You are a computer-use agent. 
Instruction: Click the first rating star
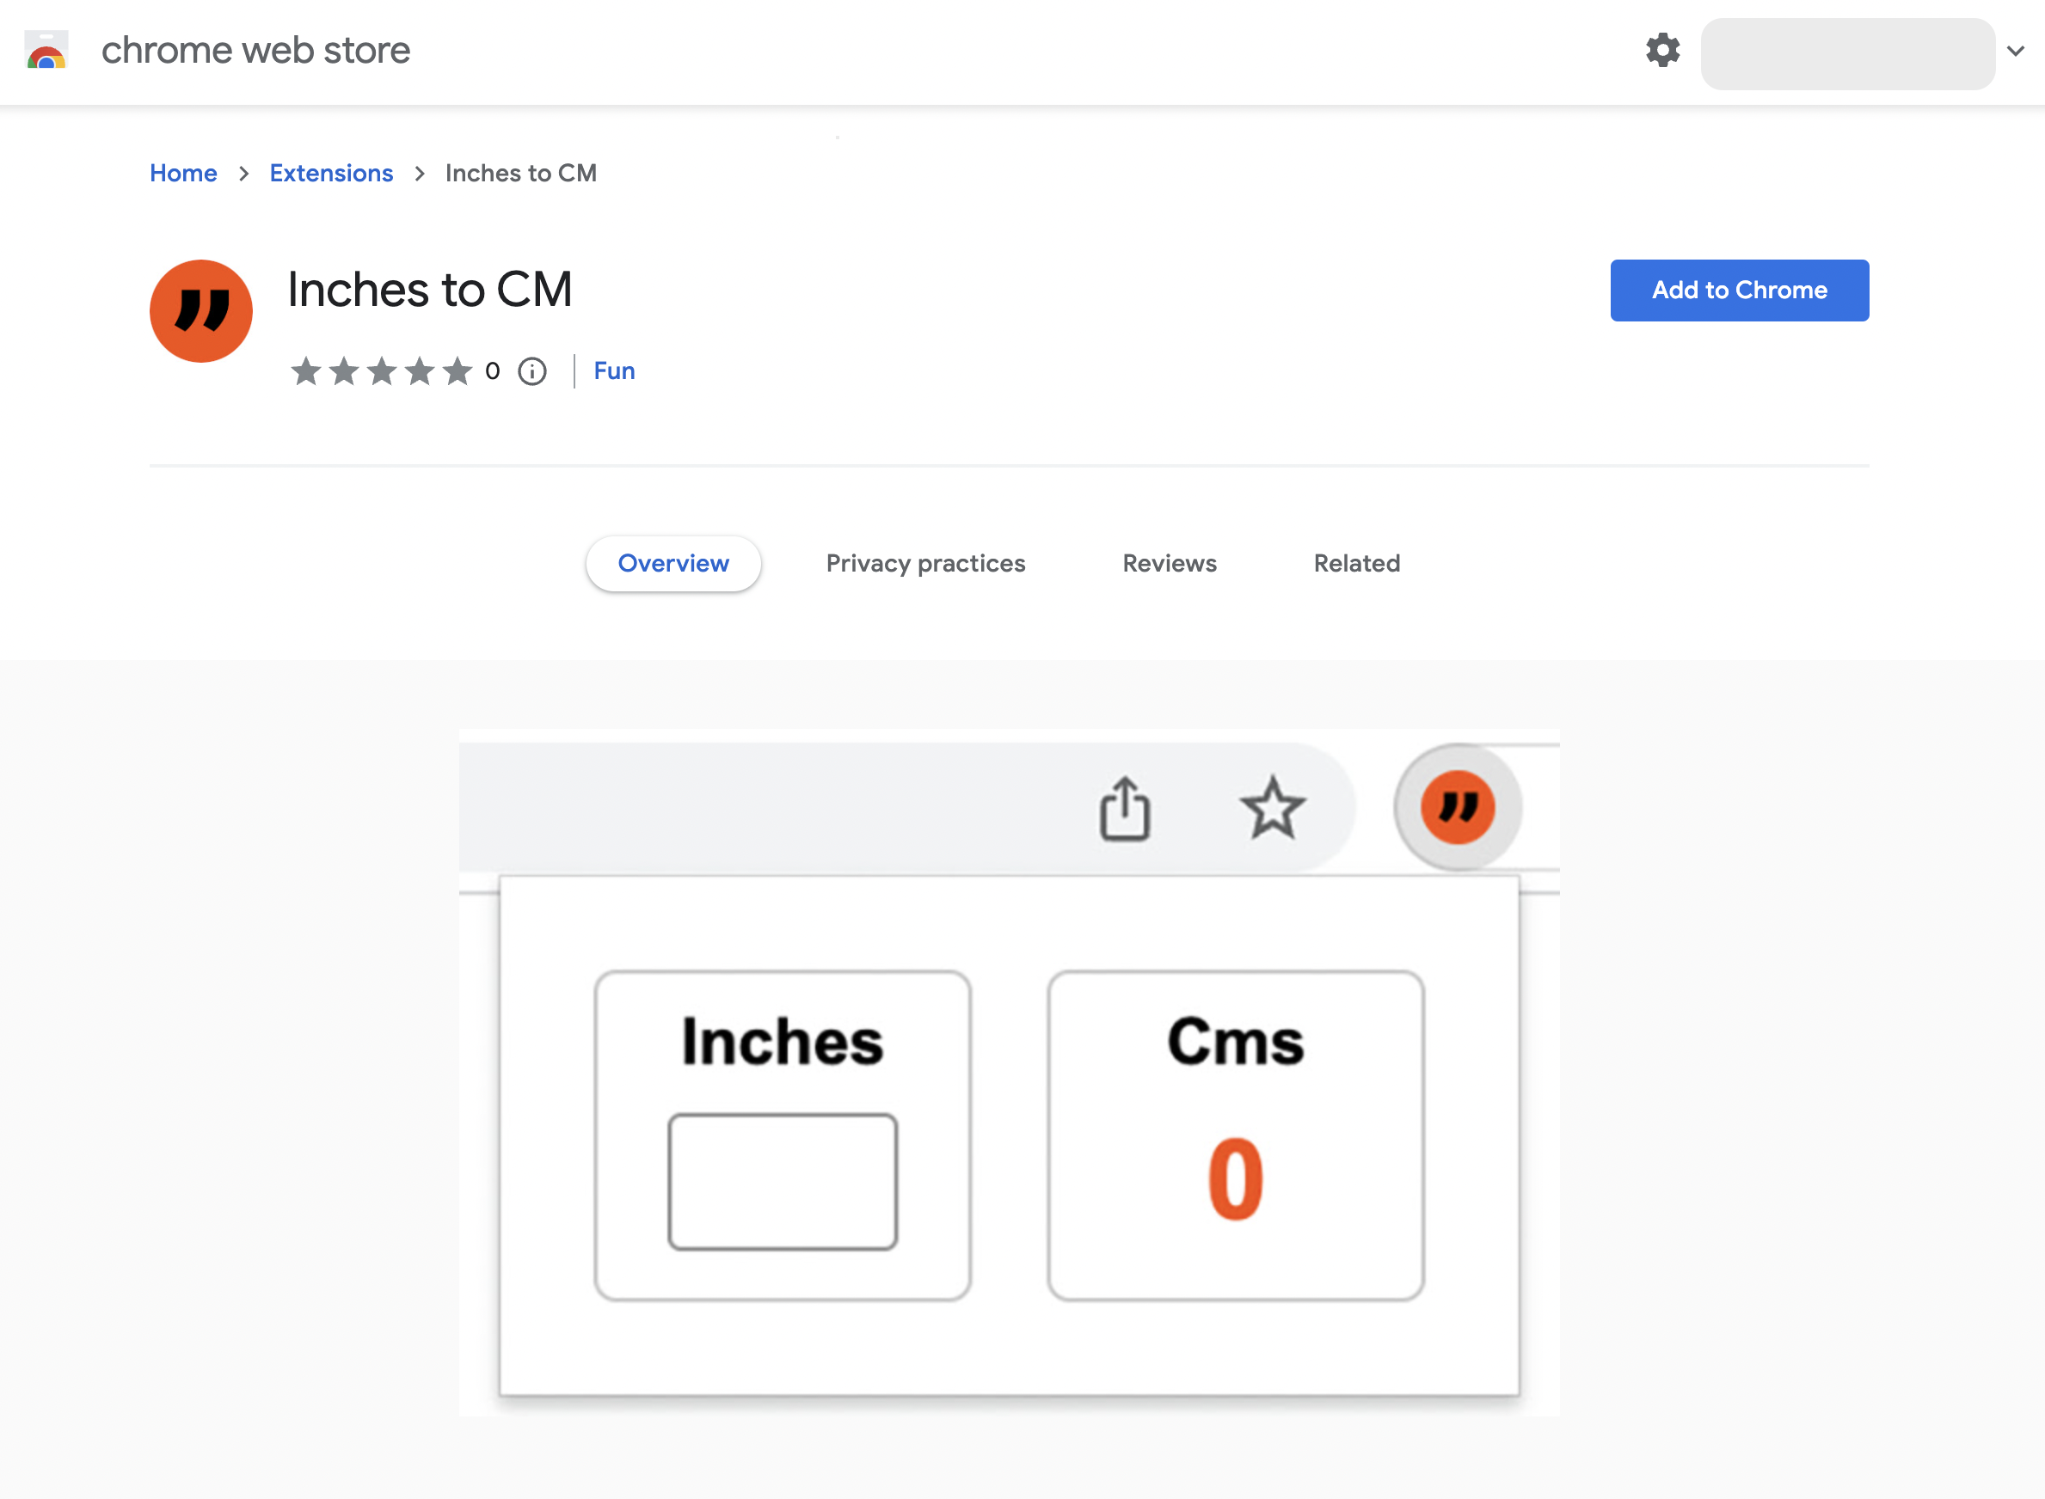pos(305,371)
